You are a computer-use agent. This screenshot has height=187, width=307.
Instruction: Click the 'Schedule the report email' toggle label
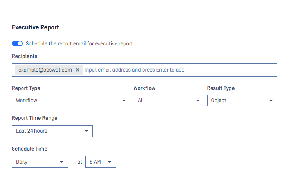click(80, 43)
